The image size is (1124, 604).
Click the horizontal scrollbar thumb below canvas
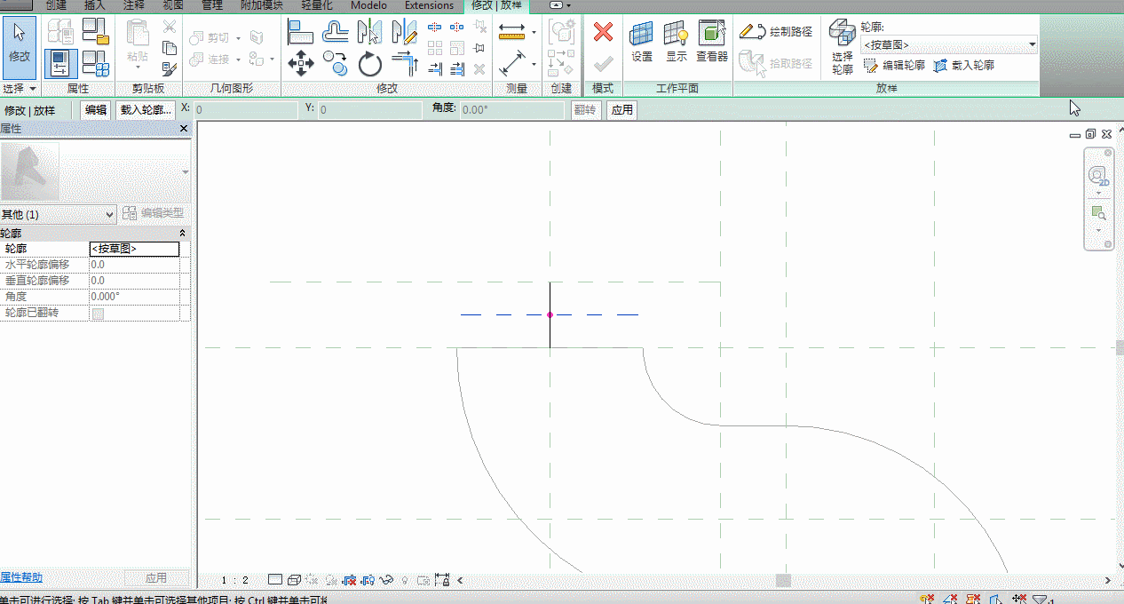(783, 580)
